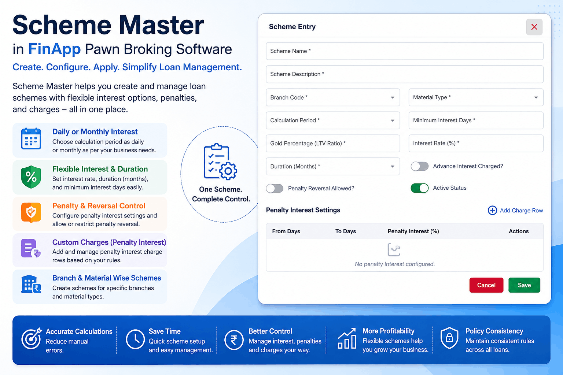The width and height of the screenshot is (563, 375).
Task: Click the From Days column header
Action: [x=286, y=231]
